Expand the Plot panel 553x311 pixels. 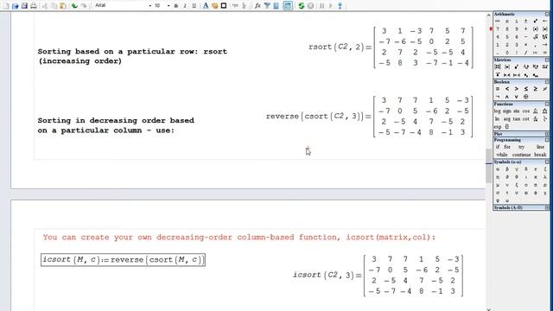click(547, 134)
